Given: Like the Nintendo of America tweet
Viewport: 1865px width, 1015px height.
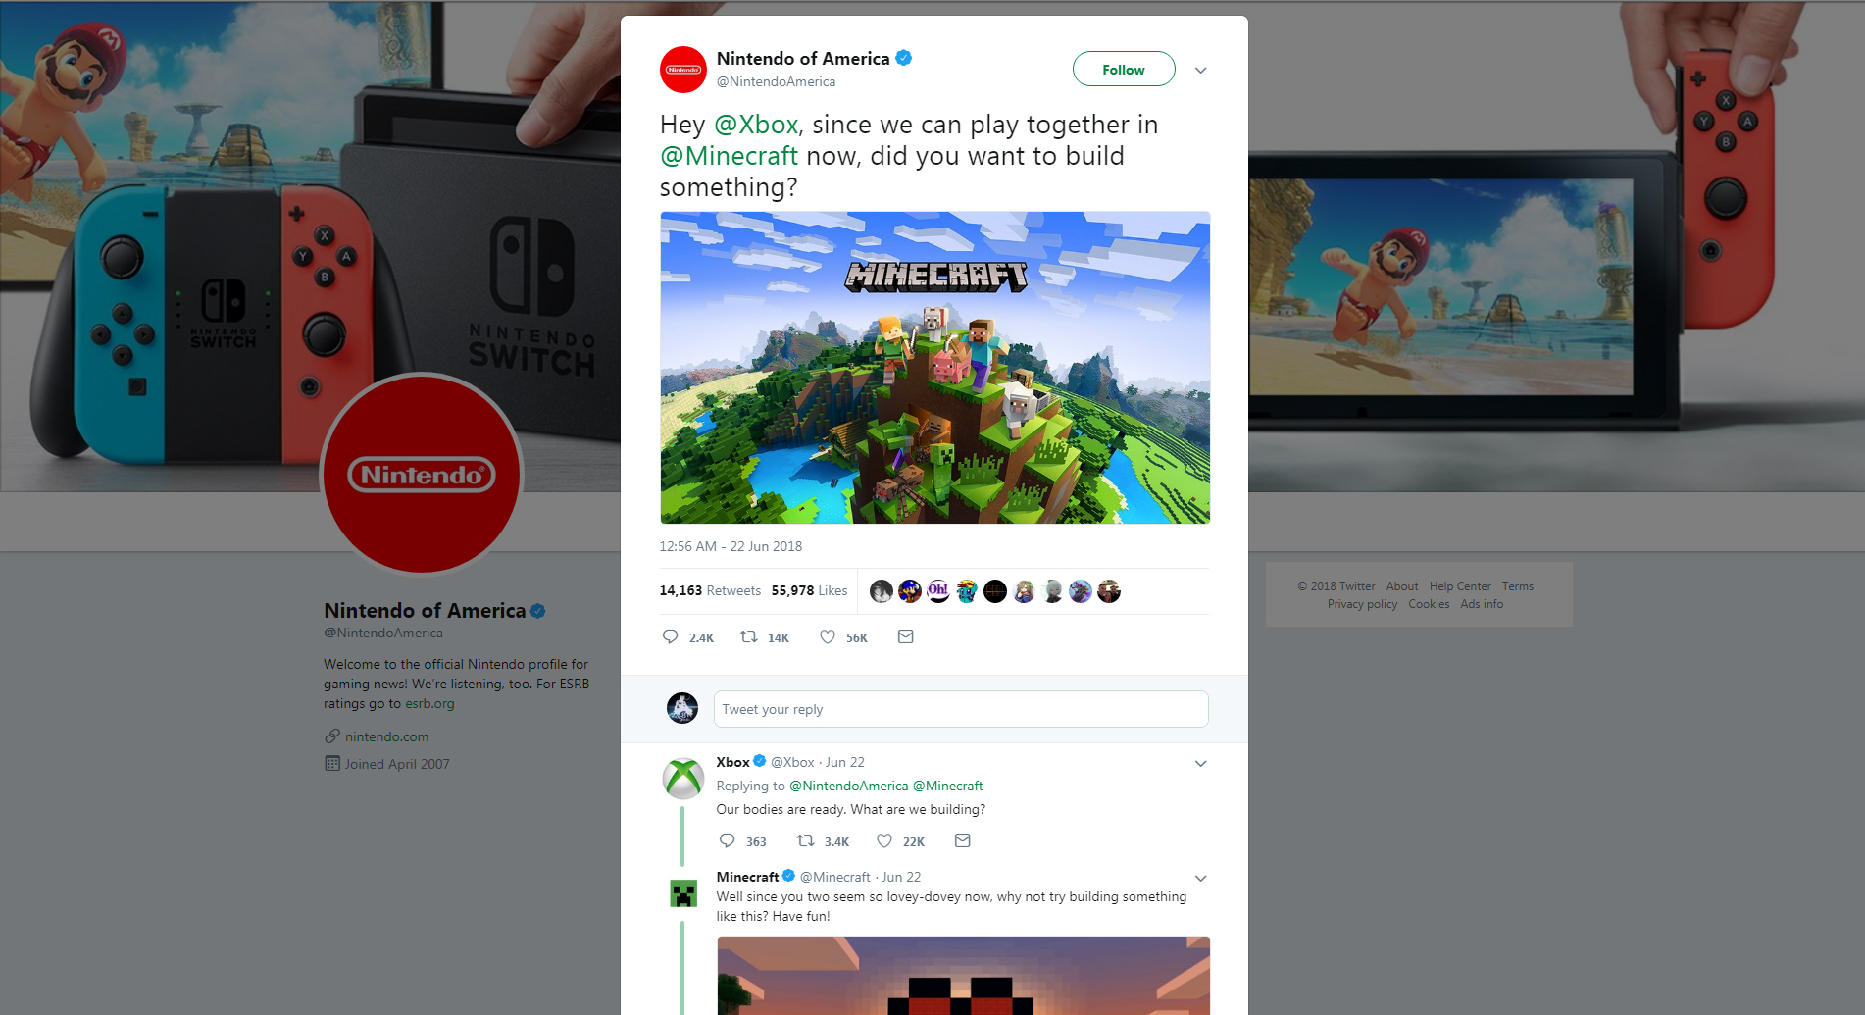Looking at the screenshot, I should (x=828, y=636).
